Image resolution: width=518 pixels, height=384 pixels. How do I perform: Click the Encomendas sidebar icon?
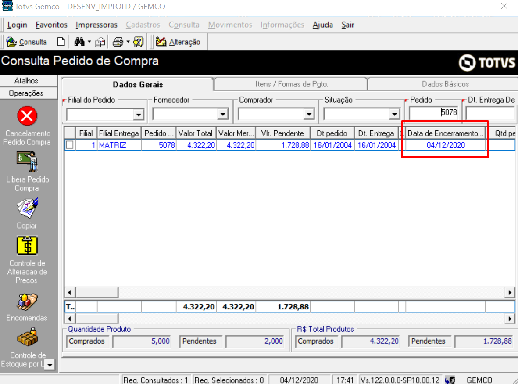27,302
